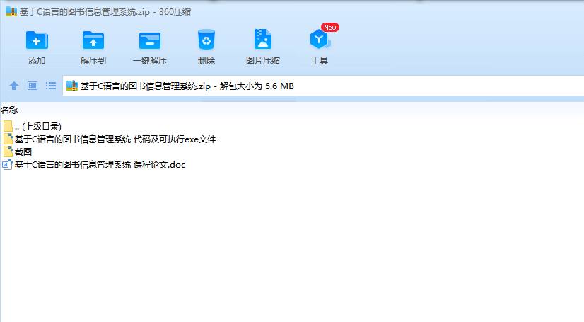Click the zip archive icon in the address bar
The width and height of the screenshot is (584, 322).
[72, 86]
